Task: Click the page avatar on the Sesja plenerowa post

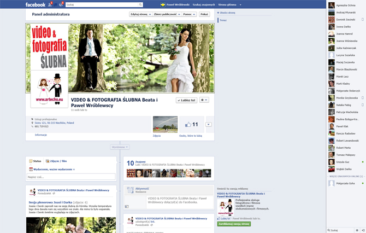Action: click(32, 192)
